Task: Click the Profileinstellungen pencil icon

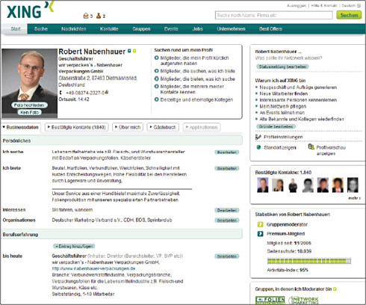Action: pyautogui.click(x=258, y=137)
